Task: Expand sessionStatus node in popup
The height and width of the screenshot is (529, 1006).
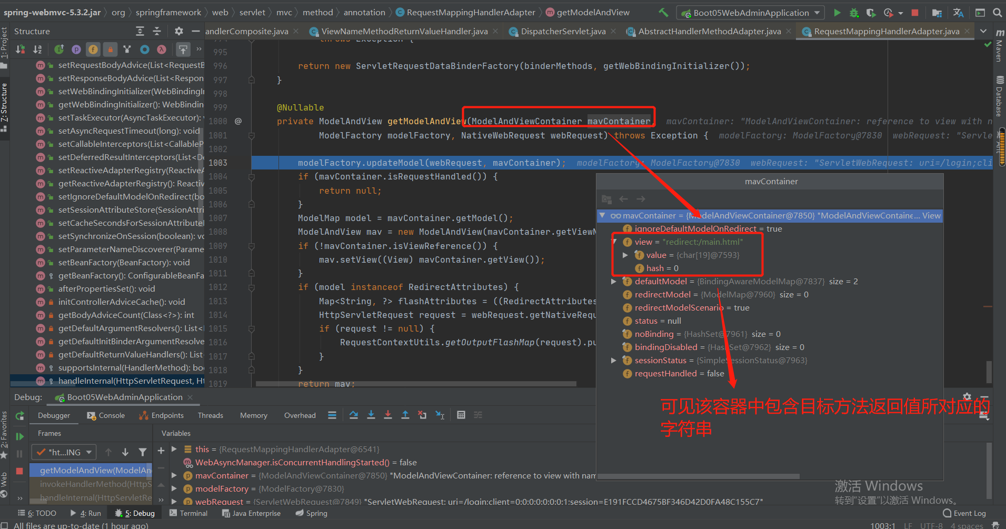Action: click(x=614, y=360)
